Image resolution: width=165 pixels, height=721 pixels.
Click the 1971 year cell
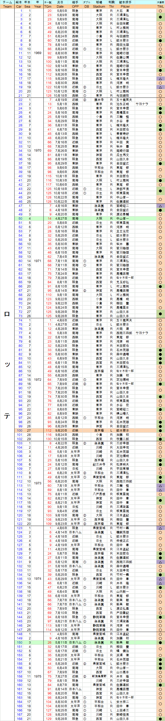(37, 261)
